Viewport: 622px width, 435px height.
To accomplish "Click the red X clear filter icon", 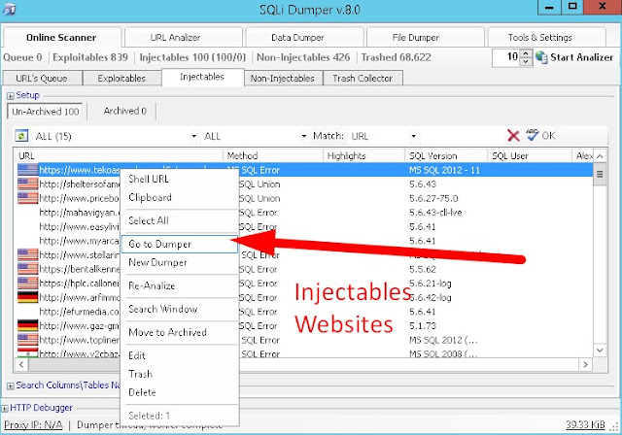I will [x=513, y=136].
